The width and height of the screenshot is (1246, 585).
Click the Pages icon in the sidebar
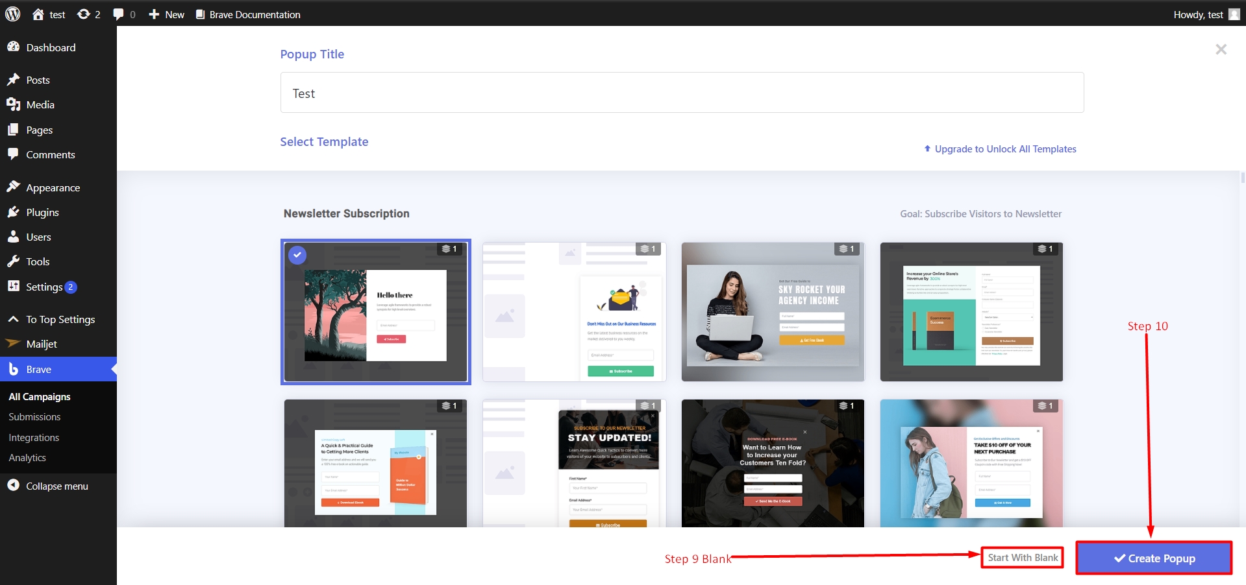click(x=13, y=130)
